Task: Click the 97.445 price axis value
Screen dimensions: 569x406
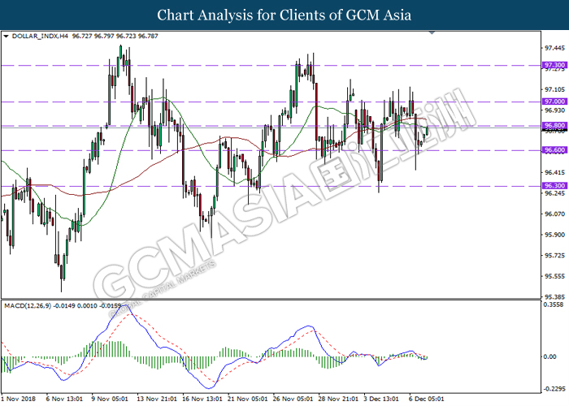Action: (555, 48)
